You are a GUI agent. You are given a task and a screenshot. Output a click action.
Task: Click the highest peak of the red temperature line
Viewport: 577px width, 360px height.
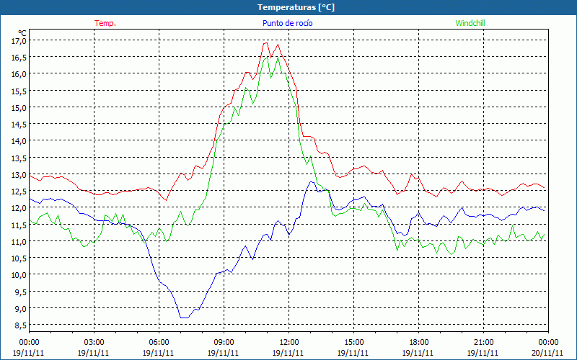(x=265, y=42)
